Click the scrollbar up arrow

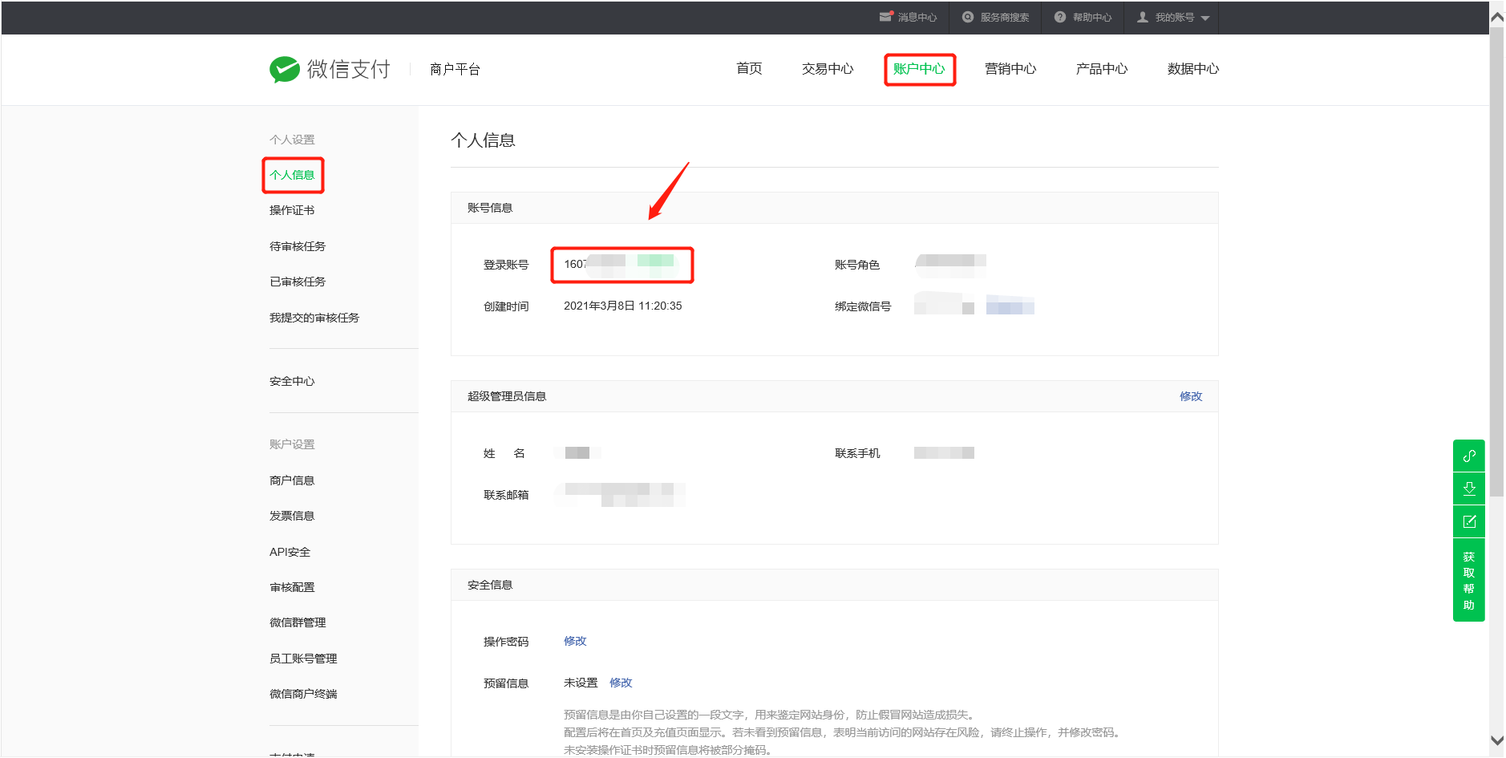coord(1497,16)
